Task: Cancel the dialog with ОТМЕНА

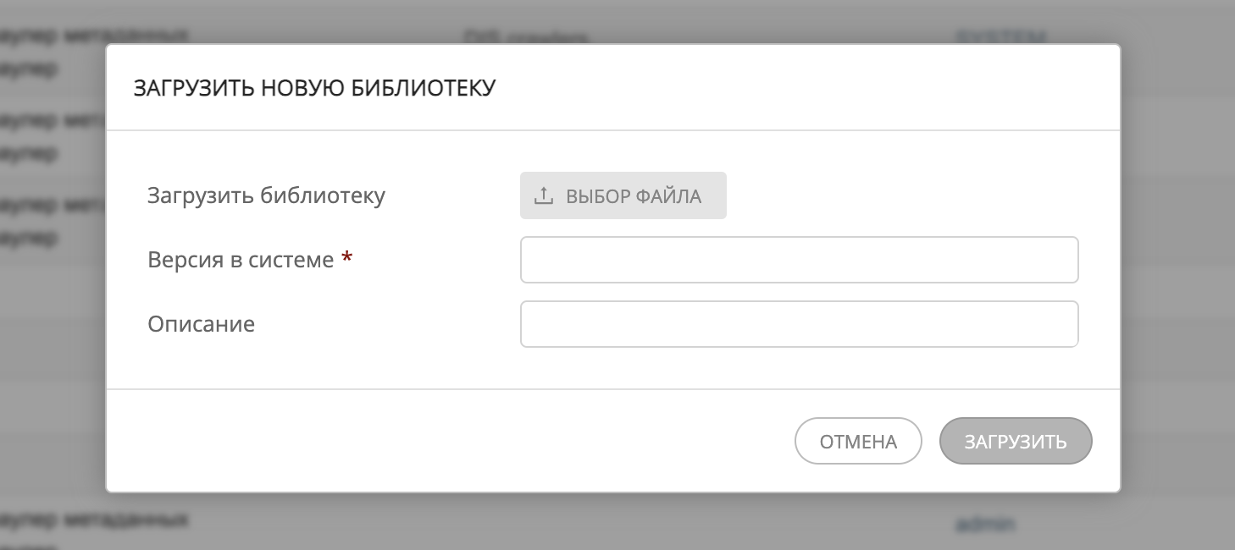Action: (857, 441)
